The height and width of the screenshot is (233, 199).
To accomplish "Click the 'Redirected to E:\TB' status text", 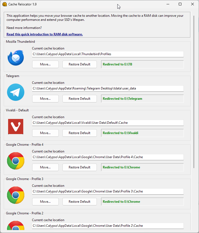I will pos(117,64).
